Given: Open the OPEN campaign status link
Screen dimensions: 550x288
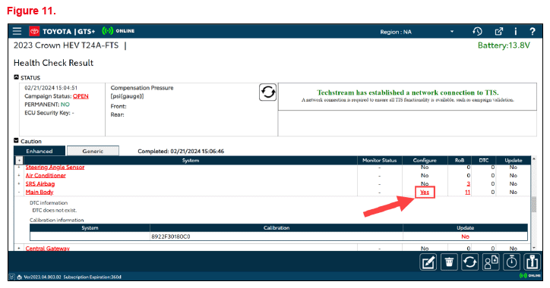Looking at the screenshot, I should [x=81, y=96].
